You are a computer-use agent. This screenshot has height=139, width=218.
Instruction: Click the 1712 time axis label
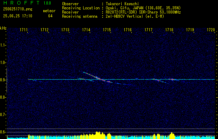44,30
